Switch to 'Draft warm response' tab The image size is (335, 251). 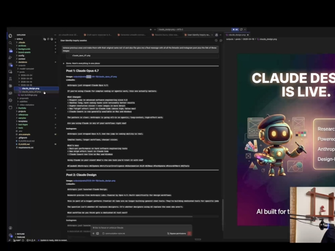[97, 35]
